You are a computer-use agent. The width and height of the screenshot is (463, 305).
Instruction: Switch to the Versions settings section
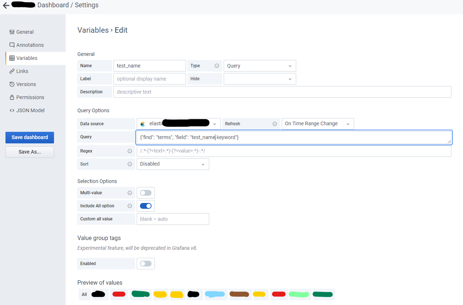[x=25, y=84]
